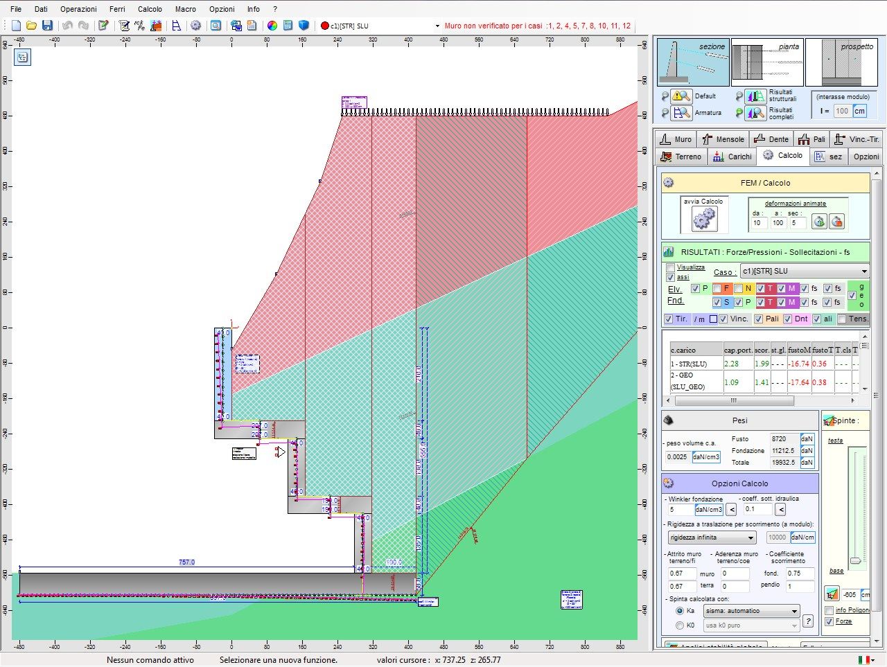The image size is (887, 667).
Task: Open the Calcolo menu
Action: tap(150, 9)
